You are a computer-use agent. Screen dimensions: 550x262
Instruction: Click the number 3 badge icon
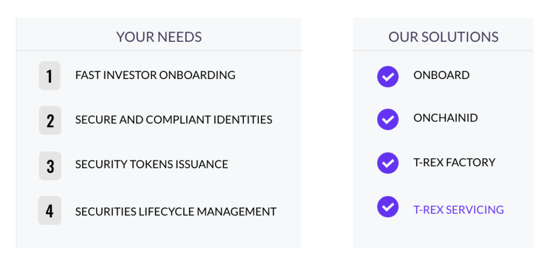pos(50,166)
